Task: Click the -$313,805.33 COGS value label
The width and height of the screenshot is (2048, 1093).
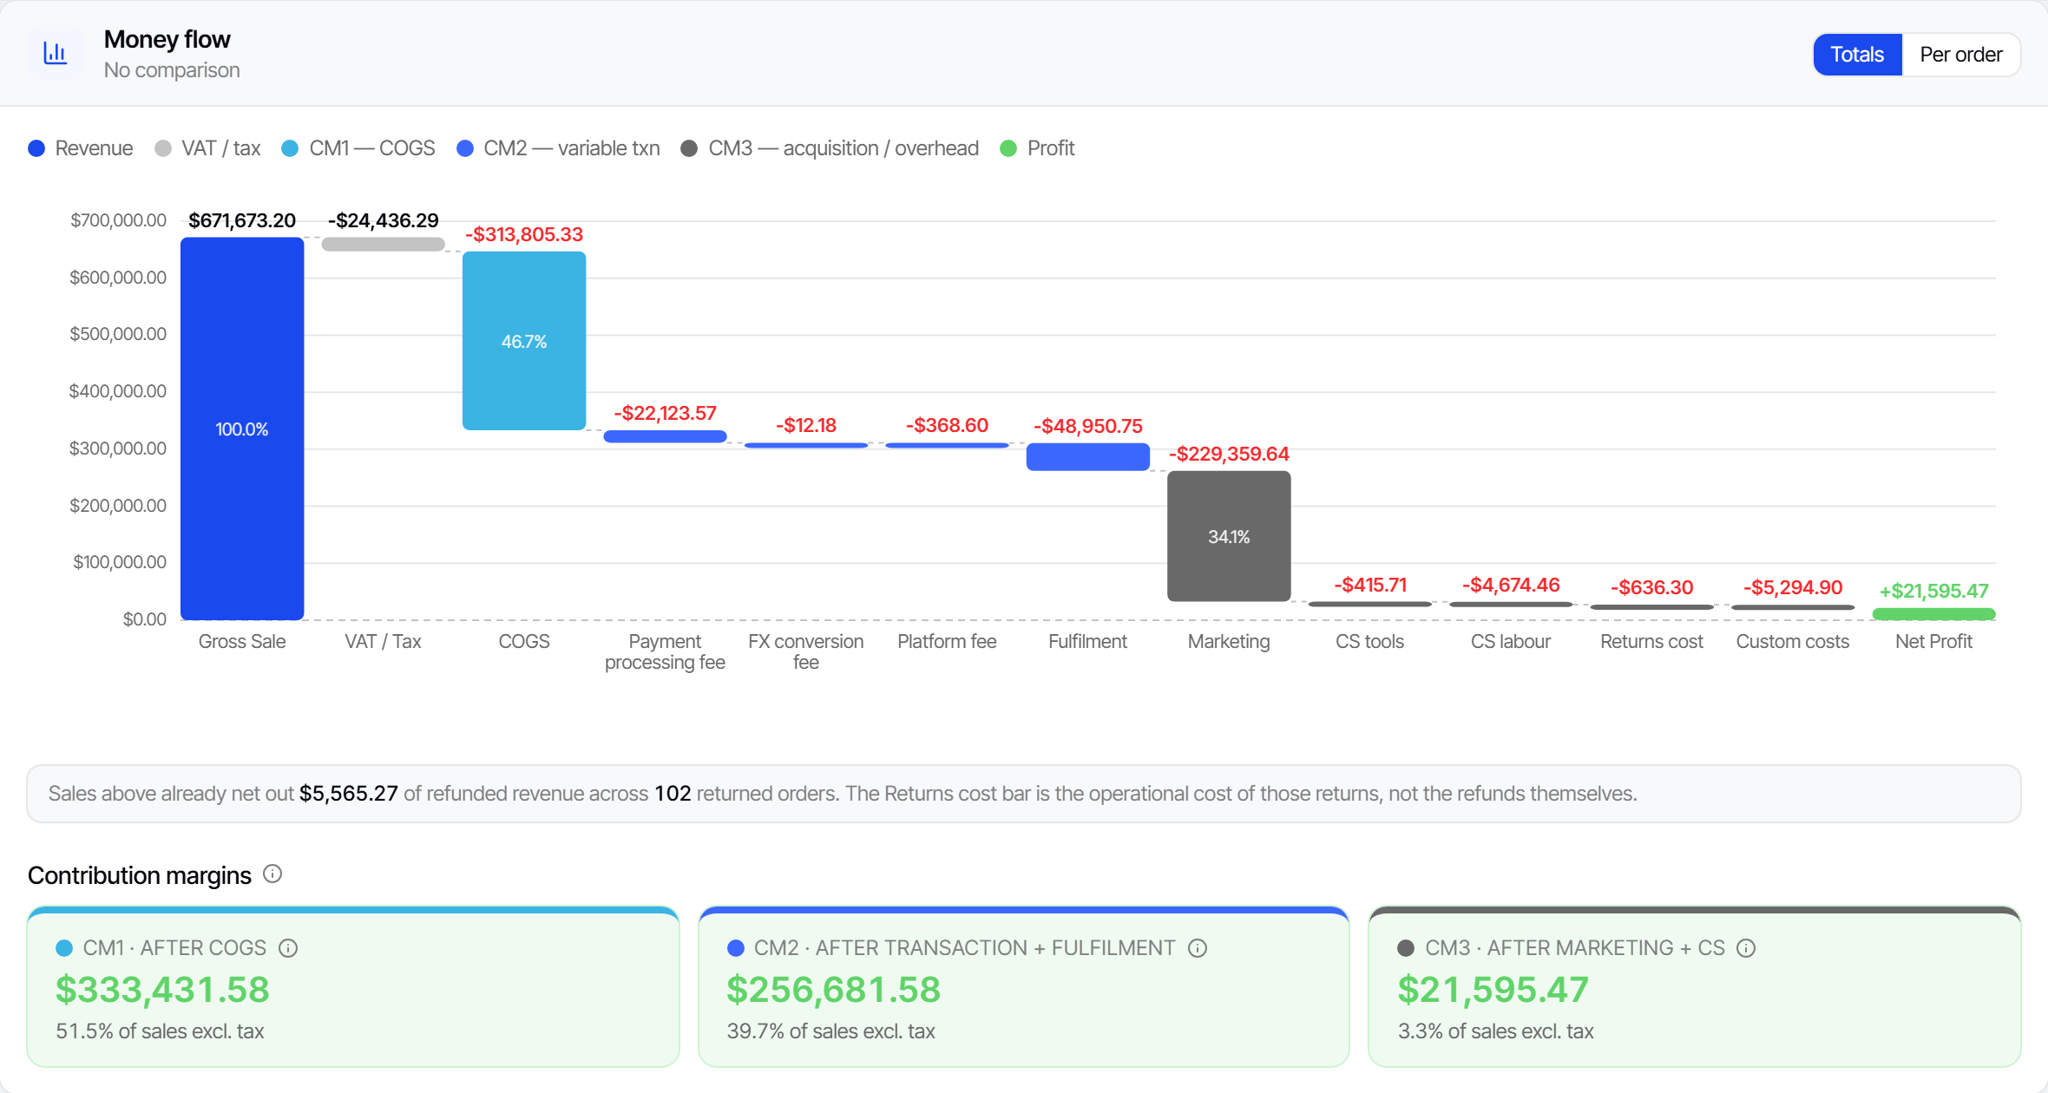Action: 524,234
